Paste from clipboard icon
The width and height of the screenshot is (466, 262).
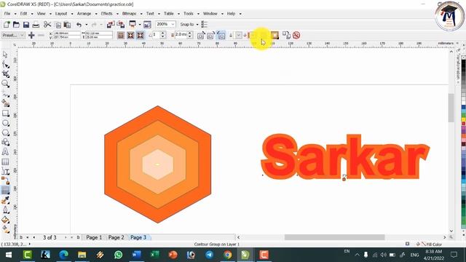68,25
